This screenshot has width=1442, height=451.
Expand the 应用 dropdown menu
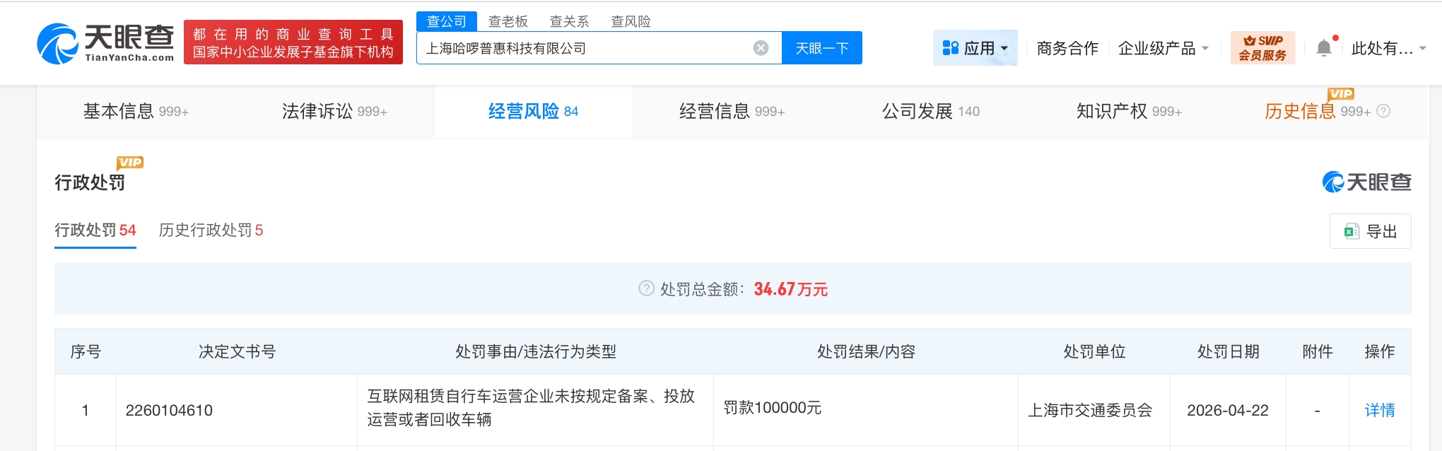[x=975, y=48]
